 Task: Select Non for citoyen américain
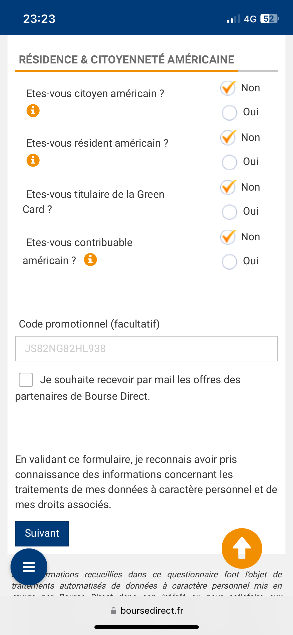click(228, 88)
